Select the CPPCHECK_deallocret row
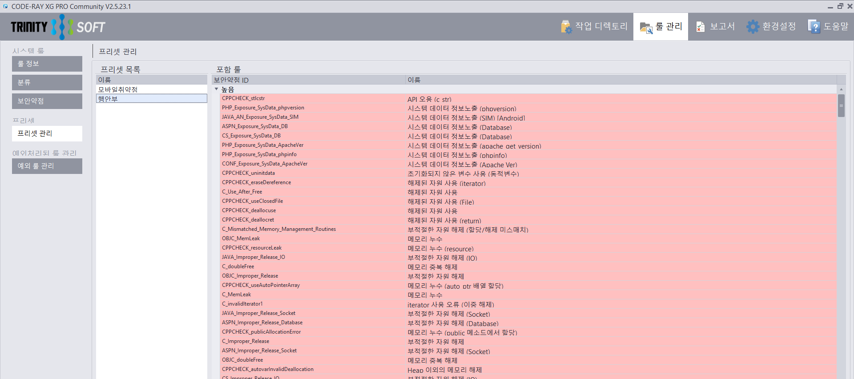The width and height of the screenshot is (854, 379). tap(528, 220)
